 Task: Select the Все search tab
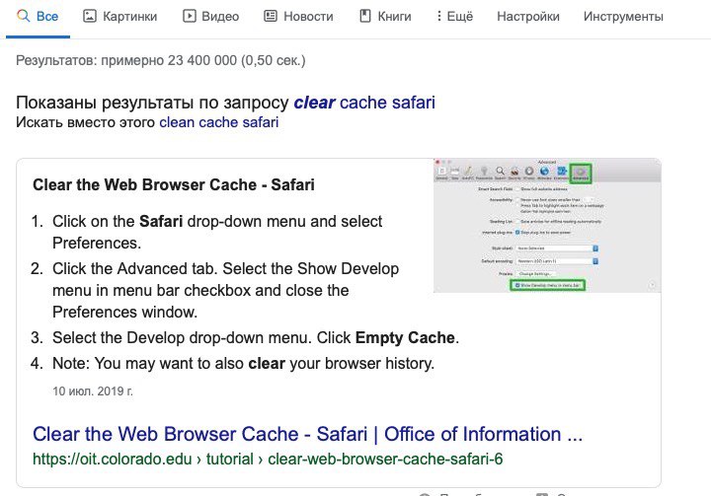[x=38, y=17]
